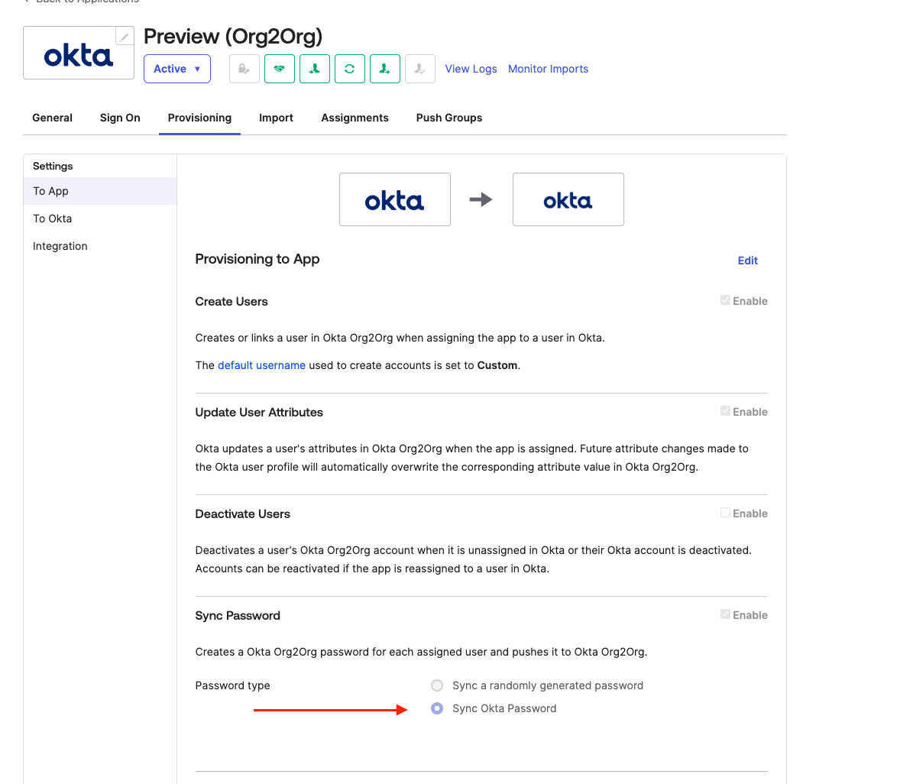The width and height of the screenshot is (897, 784).
Task: Open the Monitor Imports link
Action: click(548, 69)
